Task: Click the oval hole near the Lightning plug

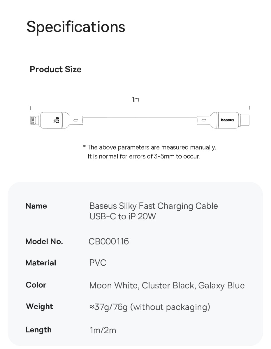Action: [x=76, y=120]
